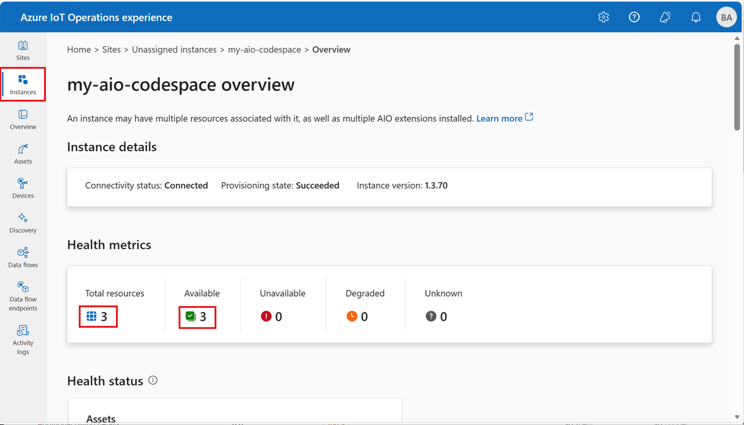Open Data flow endpoints in sidebar
The image size is (744, 425).
23,296
